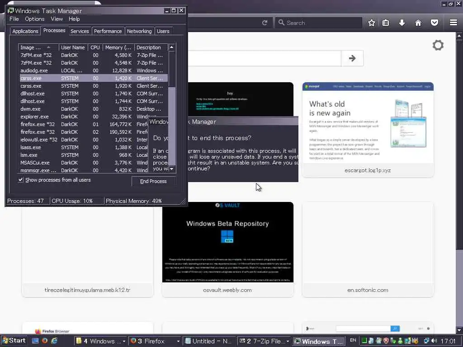This screenshot has width=463, height=347.
Task: Click the Show Desktop quick launch icon
Action: [35, 341]
